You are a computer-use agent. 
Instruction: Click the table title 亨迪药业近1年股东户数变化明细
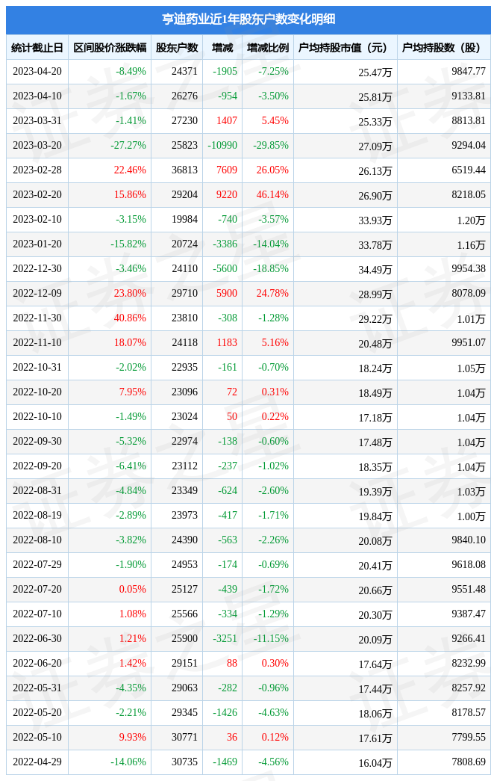tap(248, 19)
